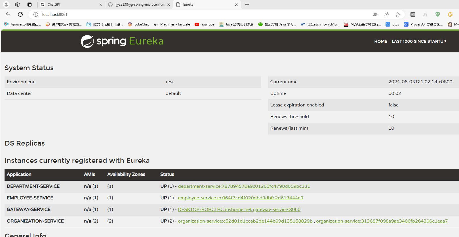Open organization-service c52d01d1 instance link

pos(245,221)
